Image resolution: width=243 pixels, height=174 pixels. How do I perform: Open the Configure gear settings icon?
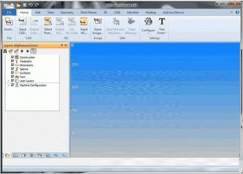click(148, 22)
